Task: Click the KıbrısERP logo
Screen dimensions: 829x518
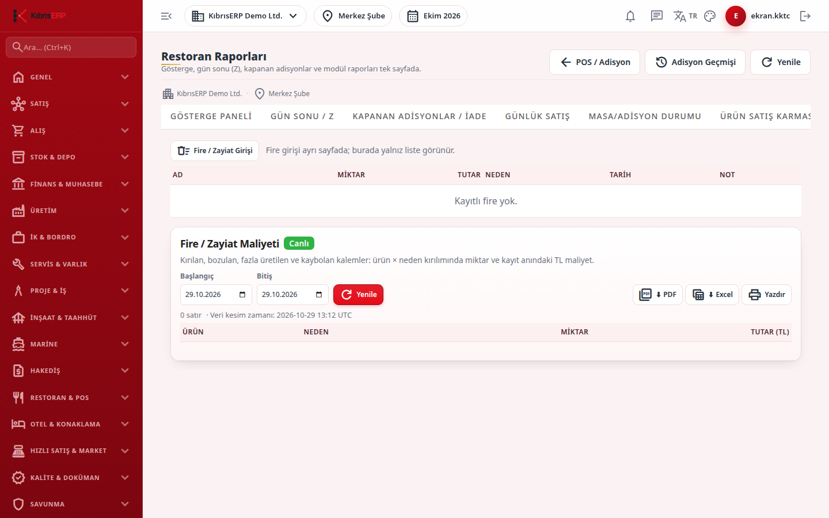Action: coord(39,16)
